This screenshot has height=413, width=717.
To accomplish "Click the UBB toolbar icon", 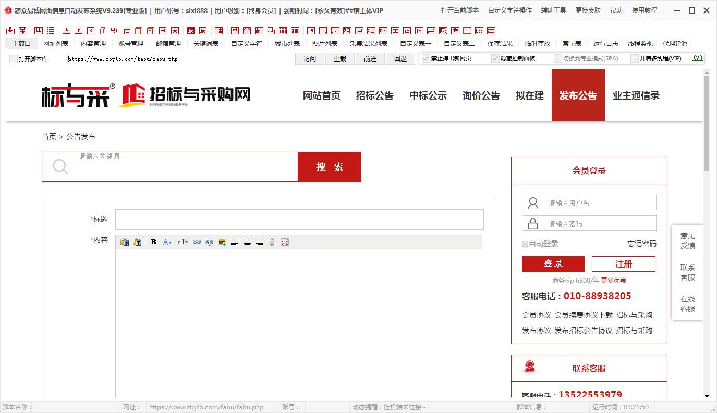I will click(x=479, y=31).
